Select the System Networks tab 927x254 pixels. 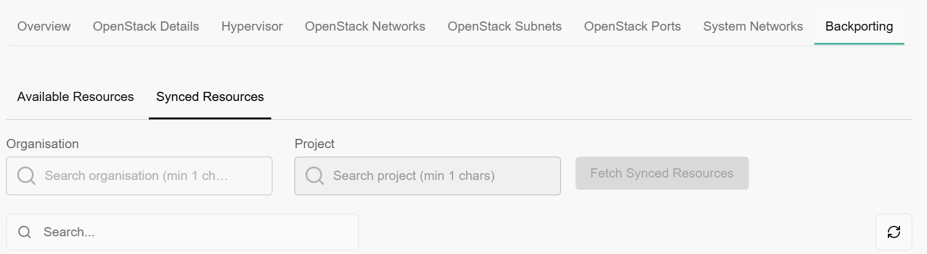click(x=753, y=27)
